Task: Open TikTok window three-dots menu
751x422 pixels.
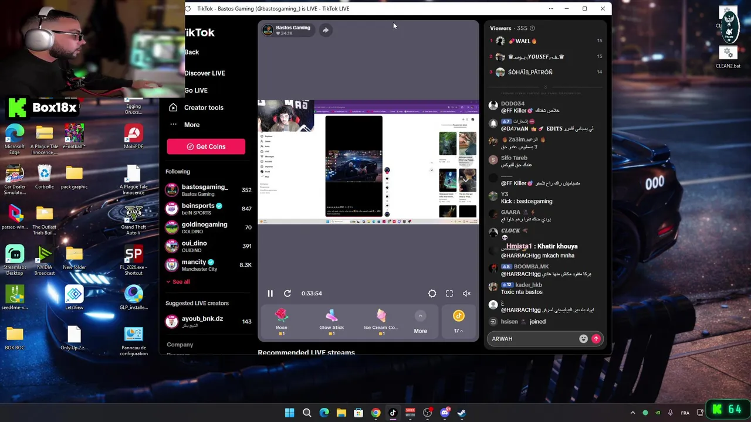Action: [551, 8]
